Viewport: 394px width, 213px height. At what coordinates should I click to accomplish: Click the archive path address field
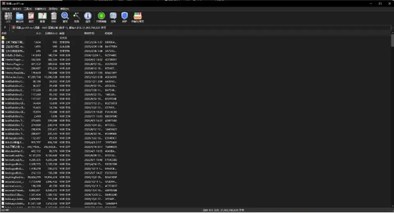201,28
